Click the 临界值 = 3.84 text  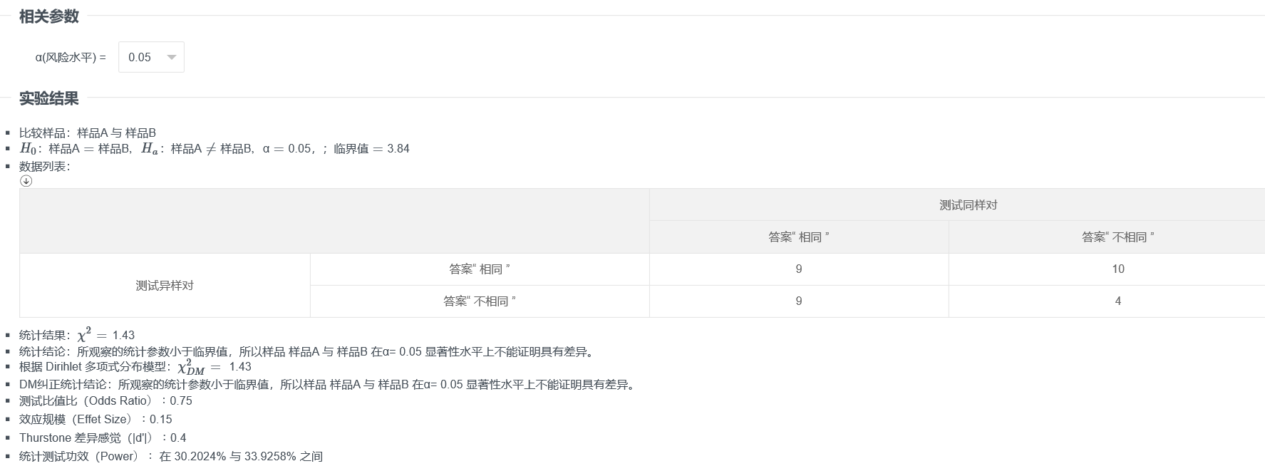(x=371, y=149)
